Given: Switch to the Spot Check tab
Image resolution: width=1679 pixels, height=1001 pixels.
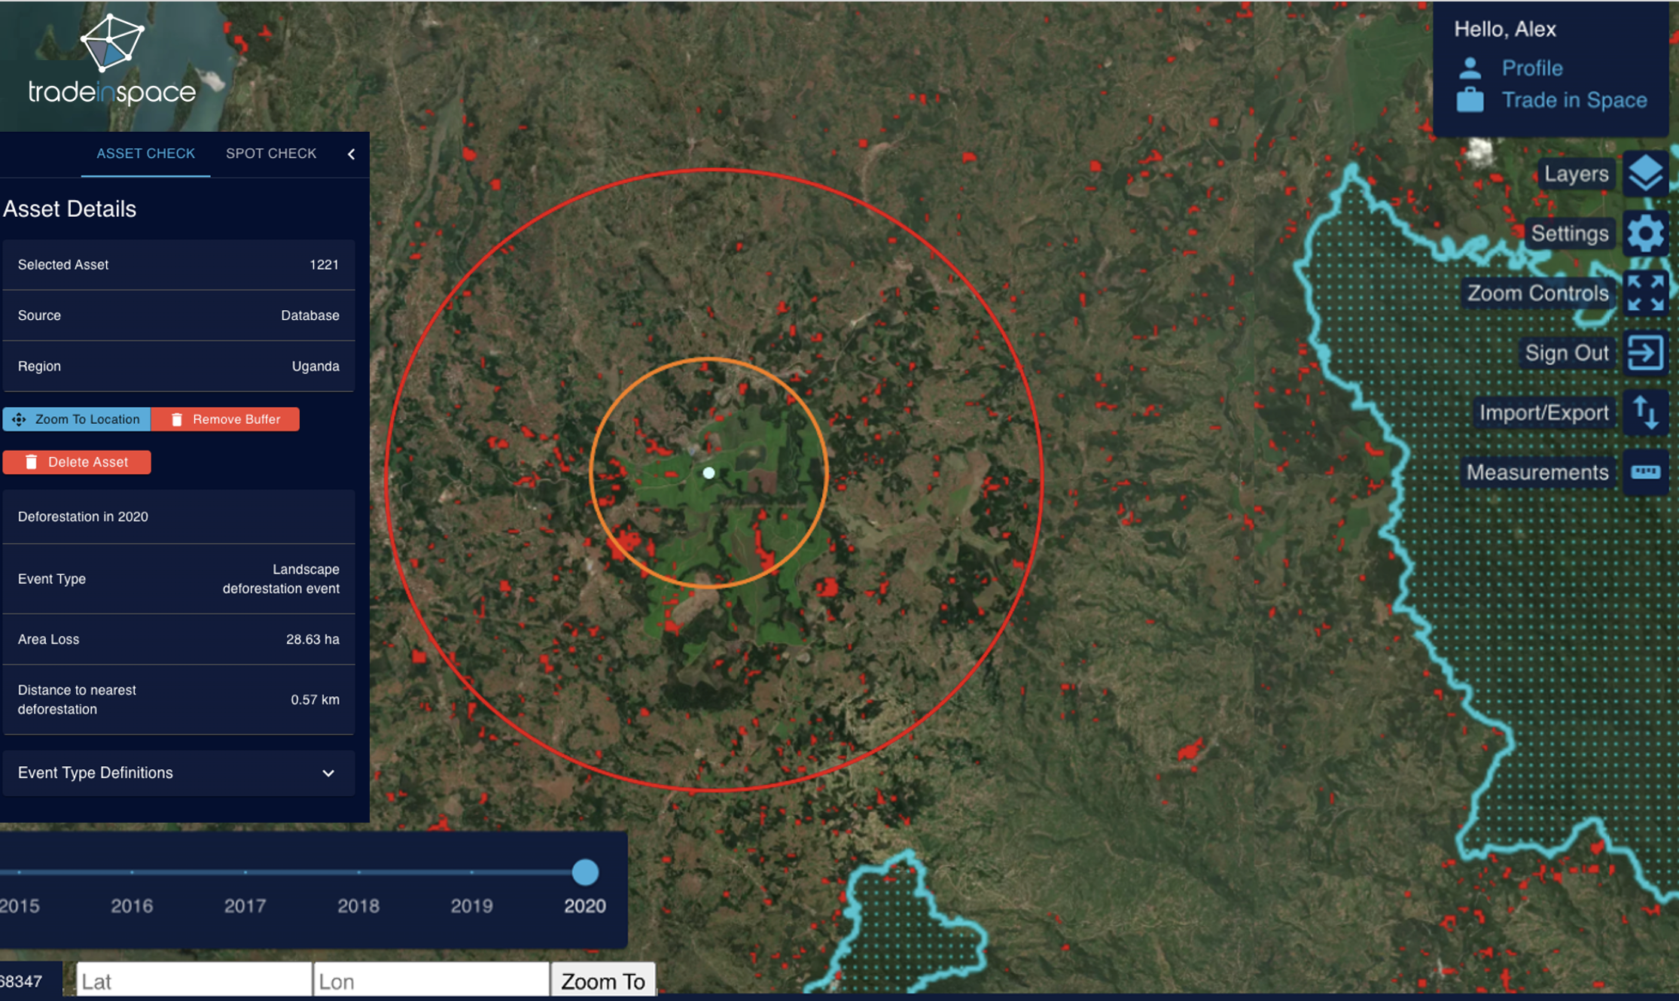Looking at the screenshot, I should (271, 154).
